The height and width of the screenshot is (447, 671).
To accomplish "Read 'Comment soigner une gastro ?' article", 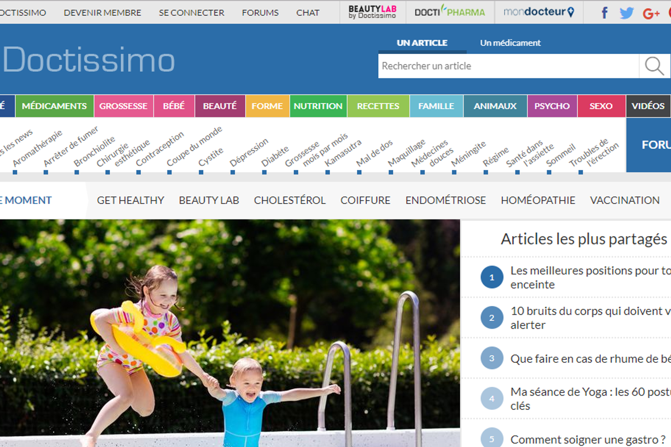I will [588, 440].
